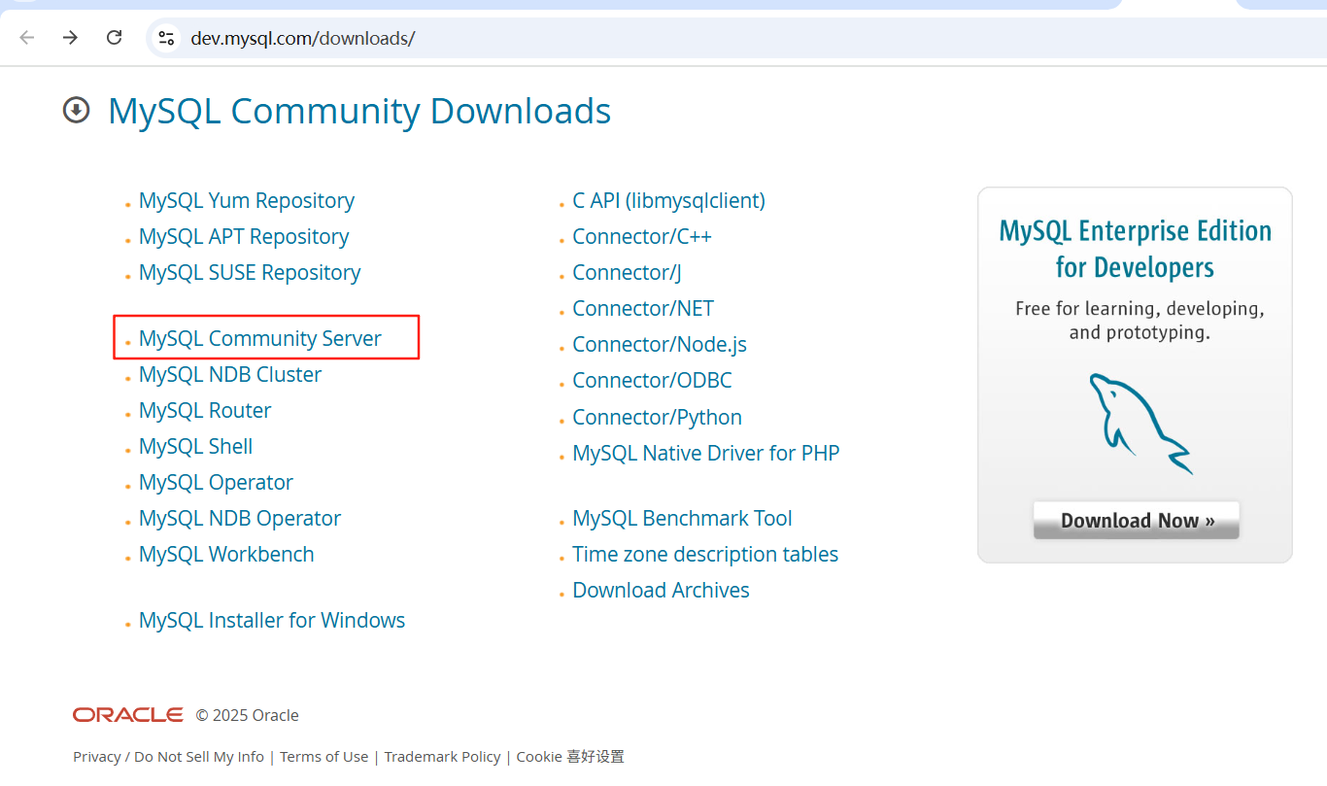
Task: Open MySQL Installer for Windows
Action: coord(272,620)
